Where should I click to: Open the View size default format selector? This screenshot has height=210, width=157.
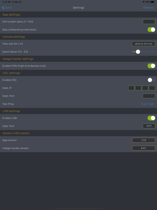144,44
